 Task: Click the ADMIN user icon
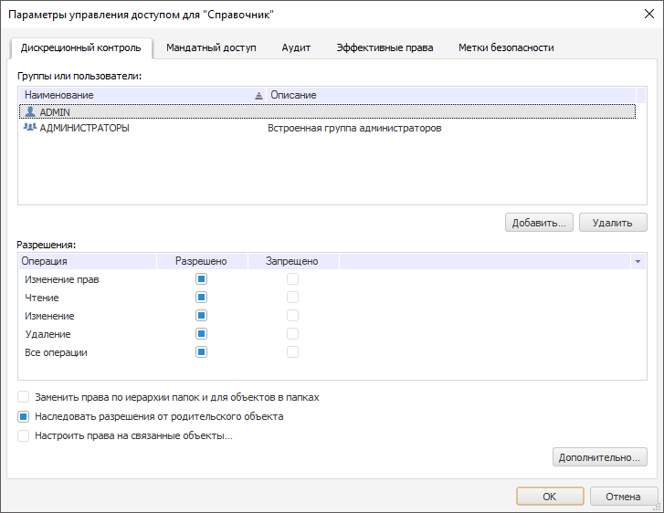pyautogui.click(x=30, y=111)
